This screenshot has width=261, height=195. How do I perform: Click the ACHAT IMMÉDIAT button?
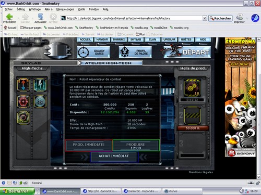pyautogui.click(x=114, y=156)
